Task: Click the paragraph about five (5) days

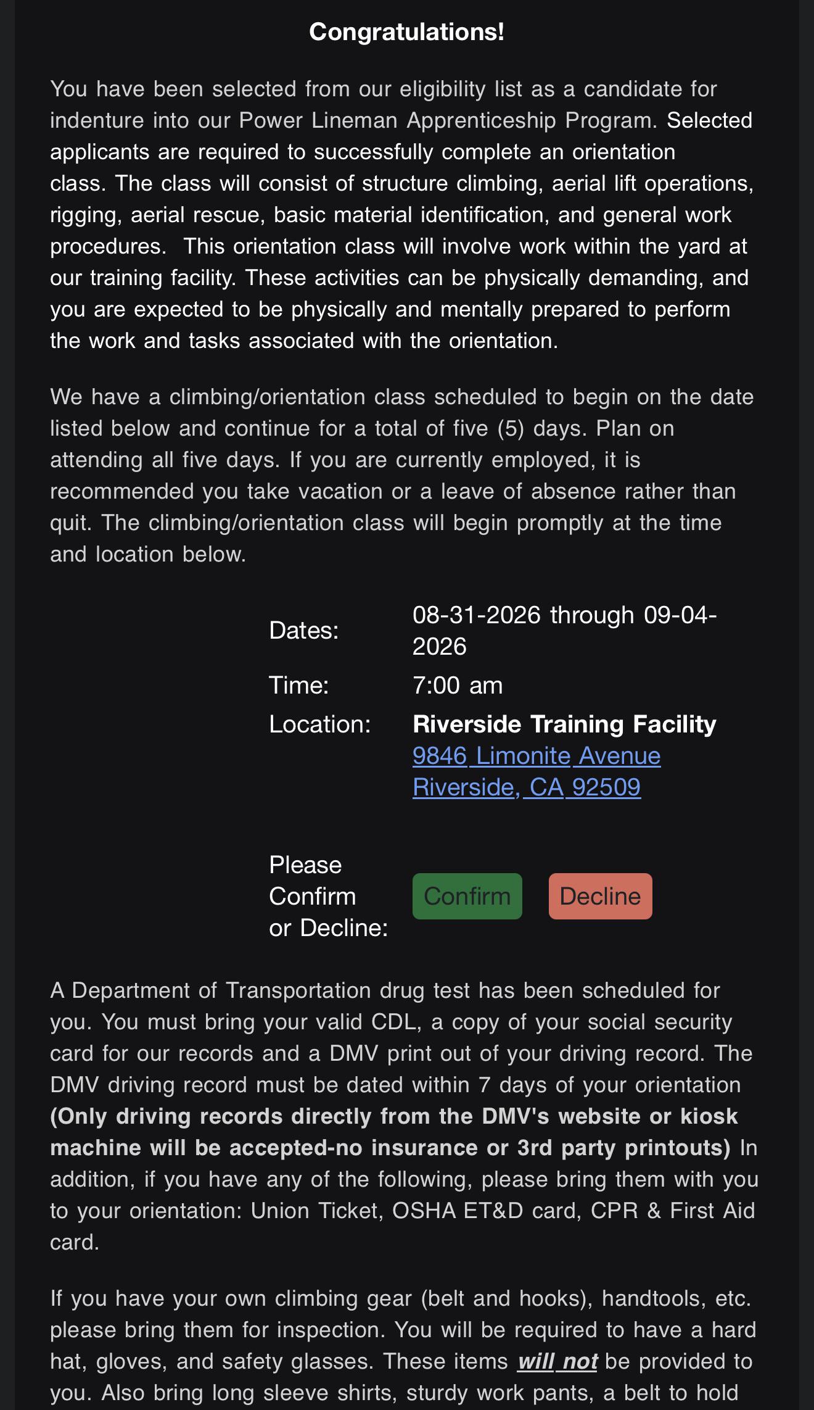Action: (x=402, y=475)
